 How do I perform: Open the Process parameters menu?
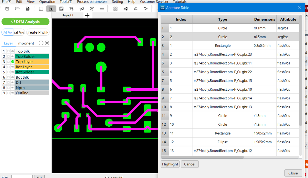92,2
